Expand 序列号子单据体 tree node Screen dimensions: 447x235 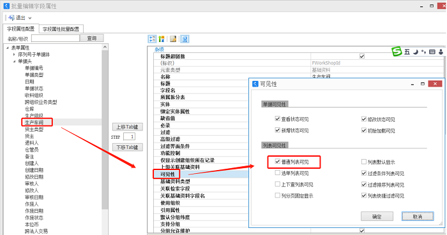pyautogui.click(x=14, y=54)
